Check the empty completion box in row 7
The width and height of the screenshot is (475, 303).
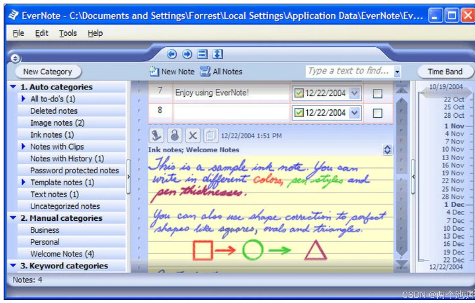377,94
